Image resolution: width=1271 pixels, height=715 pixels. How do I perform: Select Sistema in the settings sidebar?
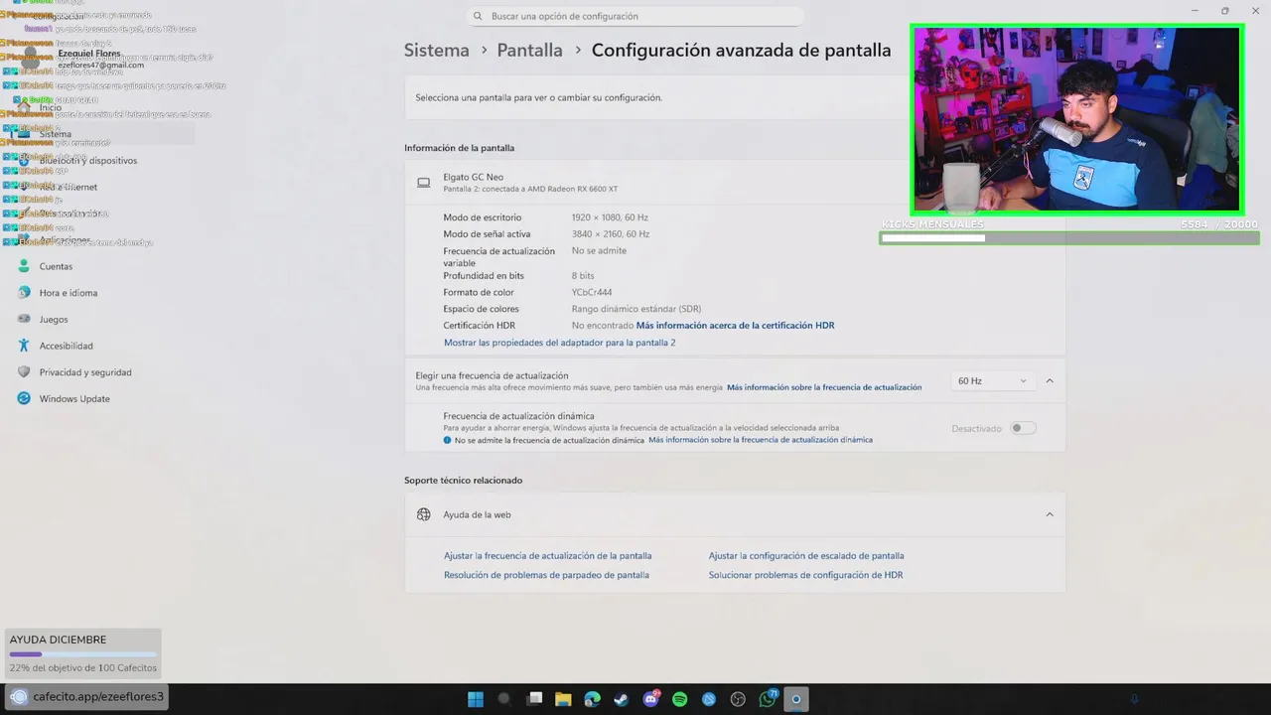click(x=55, y=134)
